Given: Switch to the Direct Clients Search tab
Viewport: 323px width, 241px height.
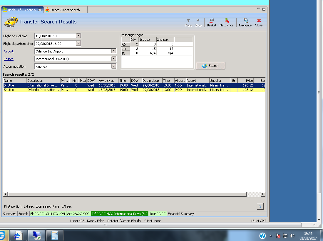Looking at the screenshot, I should click(65, 10).
